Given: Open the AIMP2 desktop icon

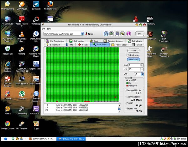Looking at the screenshot, I should 8,110.
